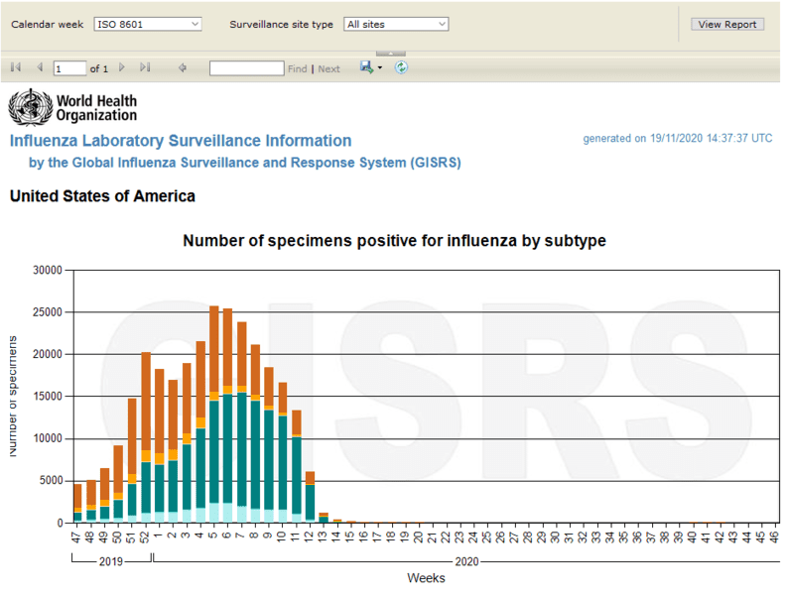This screenshot has height=595, width=786.
Task: Click the GISRS subtitle text
Action: pyautogui.click(x=244, y=163)
